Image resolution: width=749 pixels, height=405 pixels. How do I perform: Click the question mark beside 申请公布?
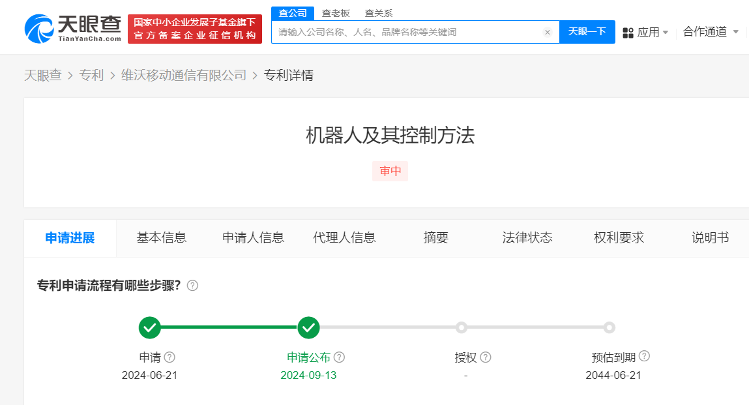[339, 357]
